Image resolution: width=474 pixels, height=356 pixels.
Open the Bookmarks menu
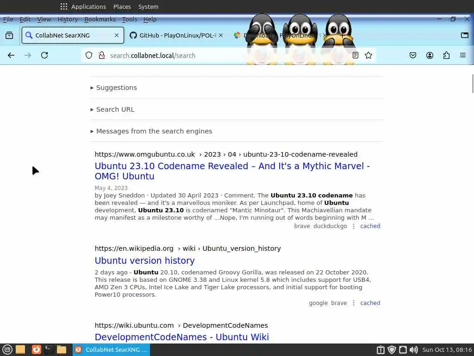(100, 19)
